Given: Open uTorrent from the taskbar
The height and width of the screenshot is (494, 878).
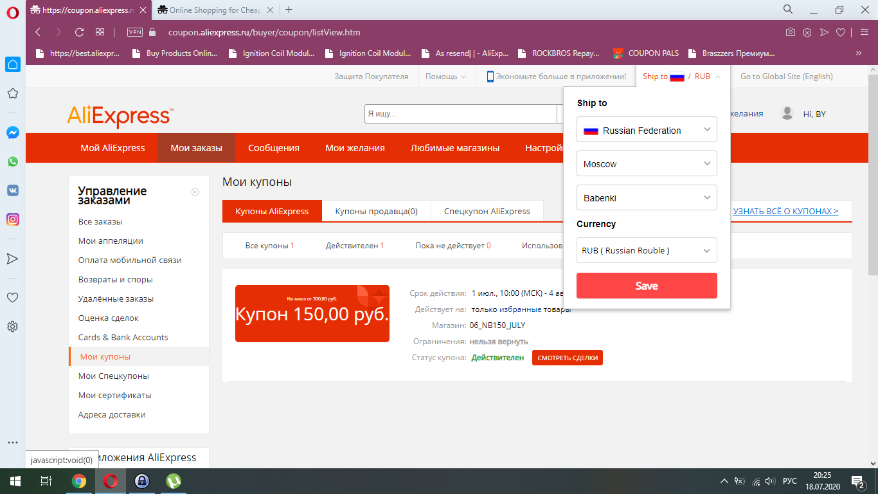Looking at the screenshot, I should coord(174,481).
